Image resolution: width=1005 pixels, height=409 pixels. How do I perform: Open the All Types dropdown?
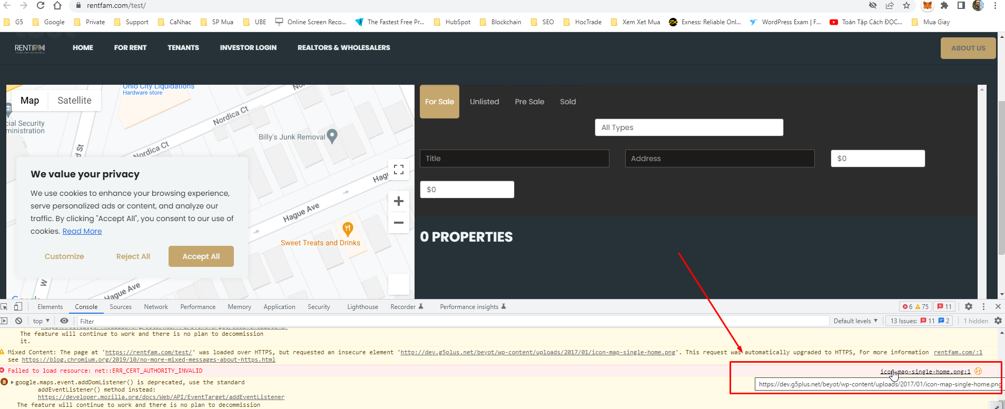[x=689, y=127]
